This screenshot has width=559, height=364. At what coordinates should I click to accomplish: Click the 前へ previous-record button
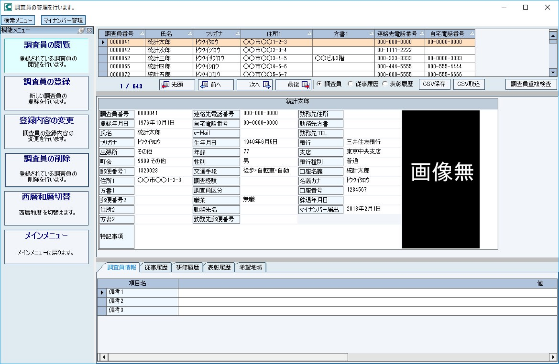[216, 85]
